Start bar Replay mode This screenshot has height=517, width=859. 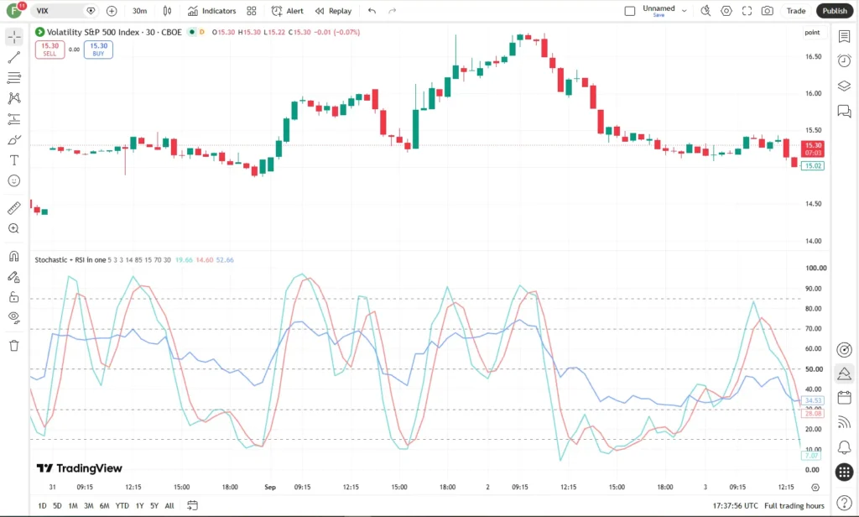[x=333, y=10]
